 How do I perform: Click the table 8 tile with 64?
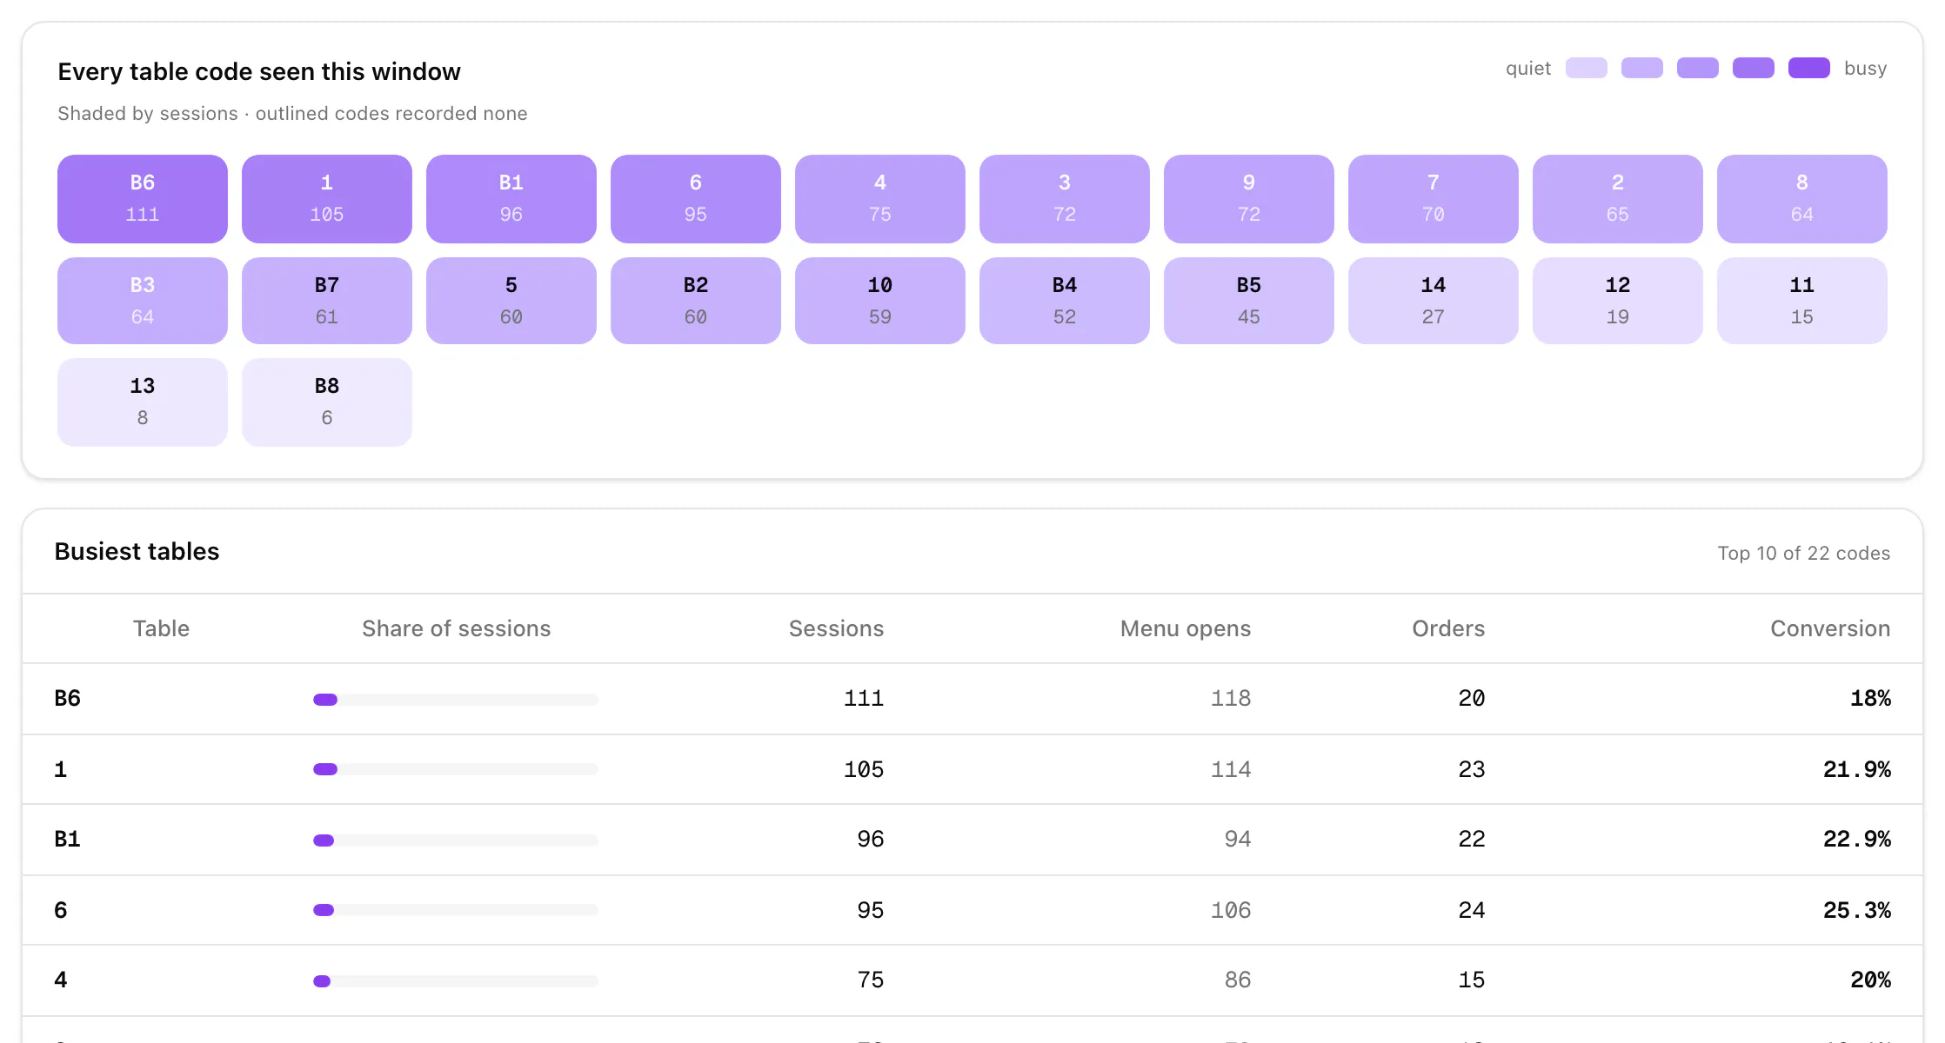(1802, 199)
